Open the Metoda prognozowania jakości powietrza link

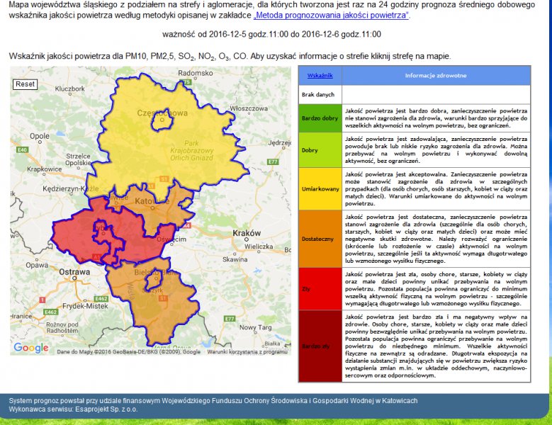pyautogui.click(x=331, y=16)
